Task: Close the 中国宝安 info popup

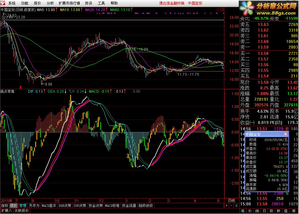Action: coord(286,134)
